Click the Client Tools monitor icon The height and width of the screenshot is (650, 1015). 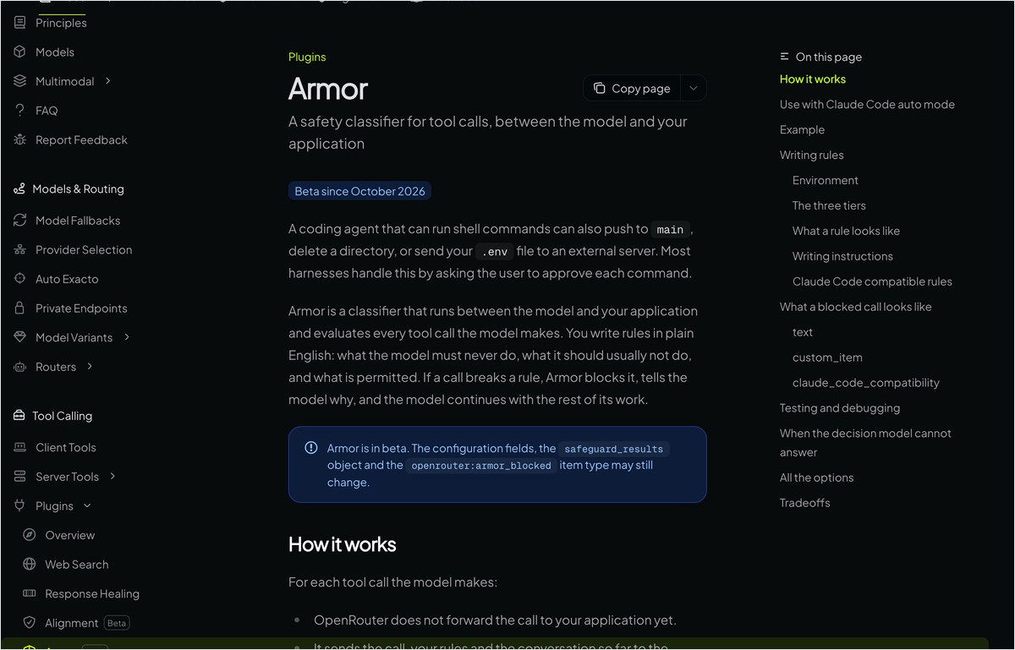[20, 447]
